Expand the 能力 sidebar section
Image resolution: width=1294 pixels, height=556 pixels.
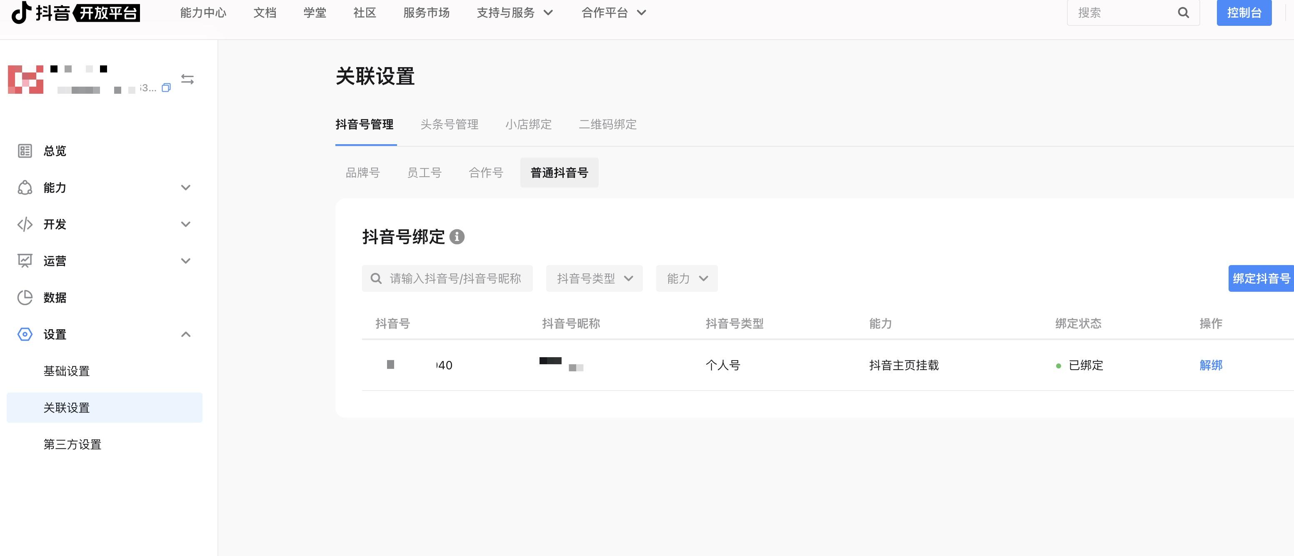click(x=185, y=188)
